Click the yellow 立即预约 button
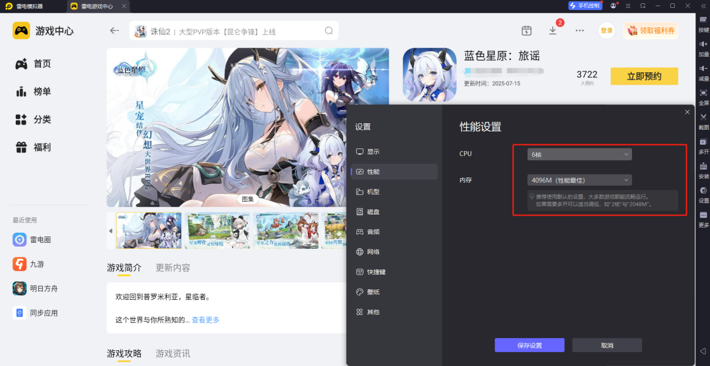Screen dimensions: 710x366 point(644,76)
